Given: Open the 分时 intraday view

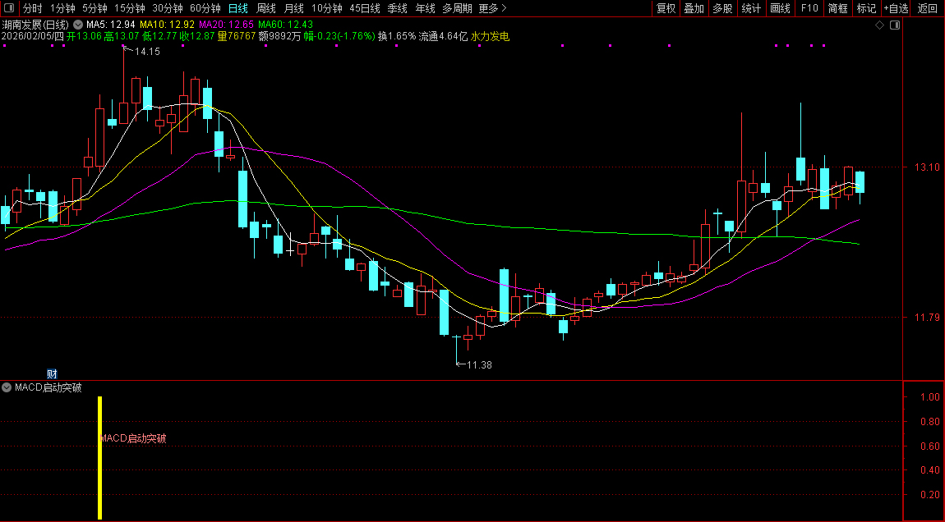Looking at the screenshot, I should coord(32,8).
